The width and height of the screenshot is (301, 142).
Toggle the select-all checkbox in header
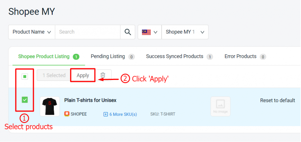pyautogui.click(x=25, y=76)
